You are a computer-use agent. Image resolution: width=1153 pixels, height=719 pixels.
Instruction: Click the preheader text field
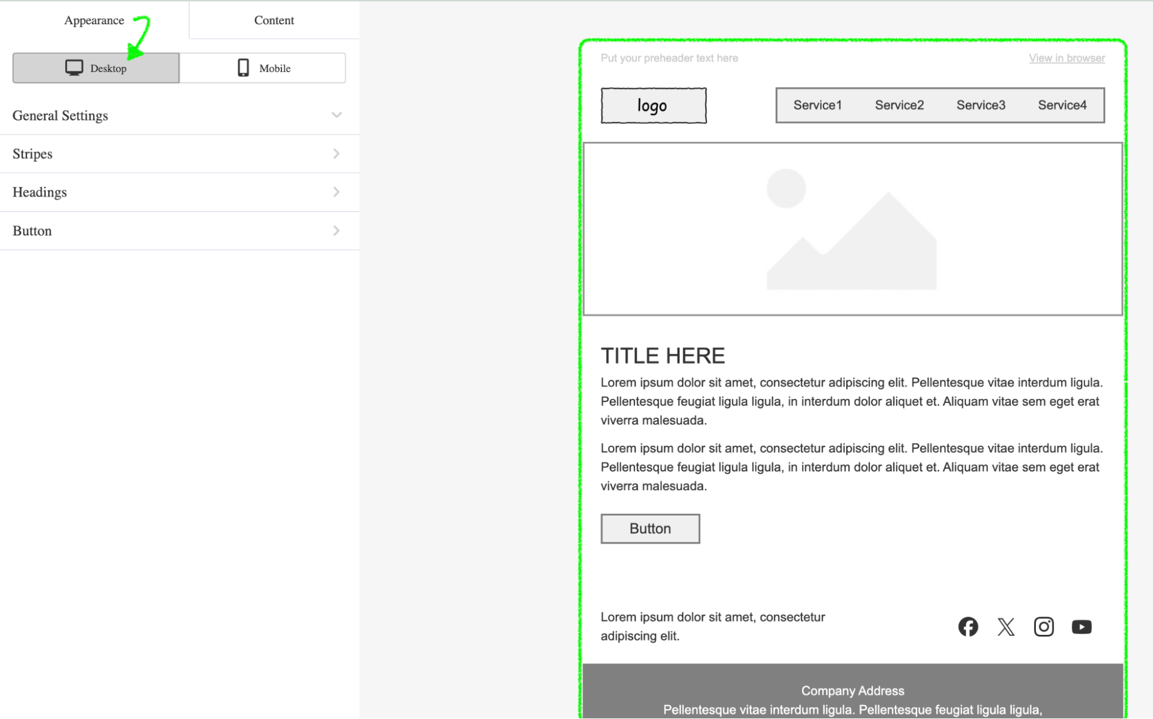(669, 58)
